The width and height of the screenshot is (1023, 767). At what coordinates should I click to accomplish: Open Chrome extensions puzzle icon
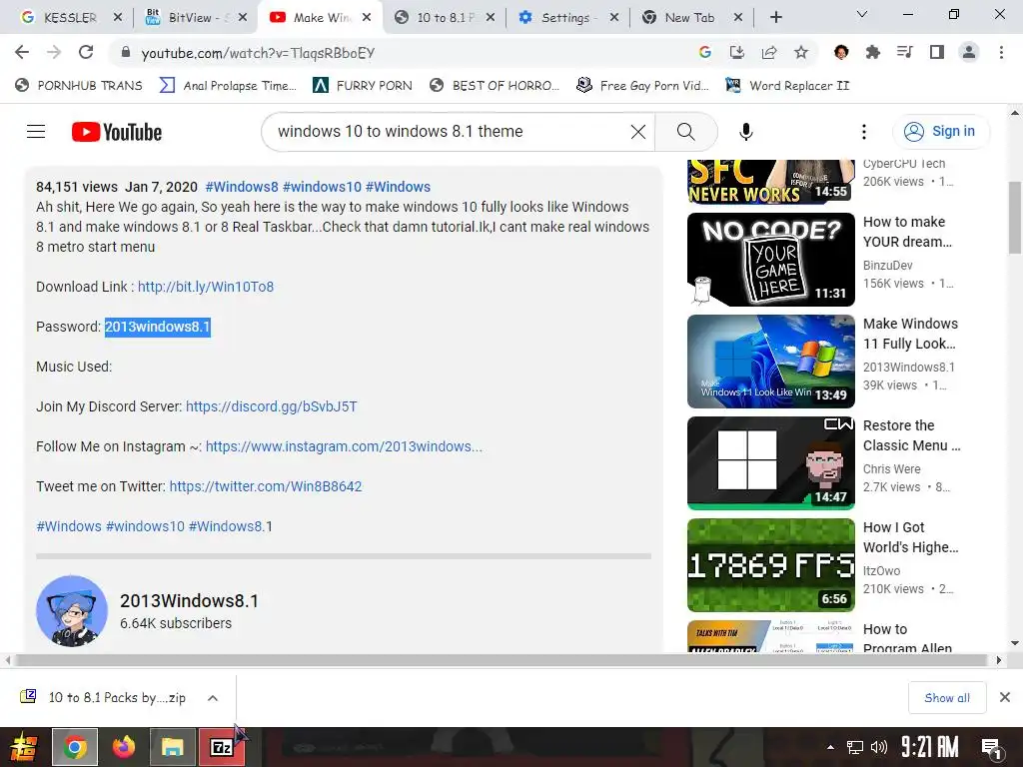point(873,53)
